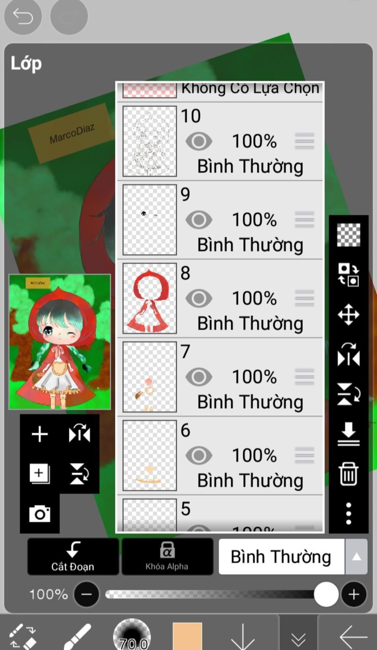377x650 pixels.
Task: Expand the blend mode list arrow
Action: tap(356, 556)
